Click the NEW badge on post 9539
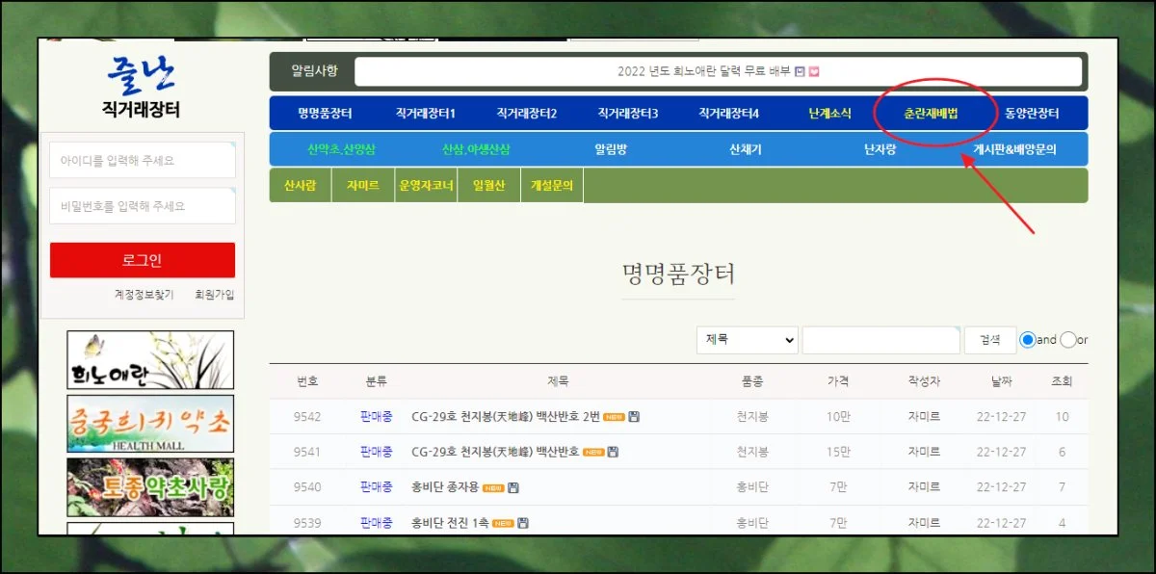The height and width of the screenshot is (574, 1156). click(x=503, y=523)
